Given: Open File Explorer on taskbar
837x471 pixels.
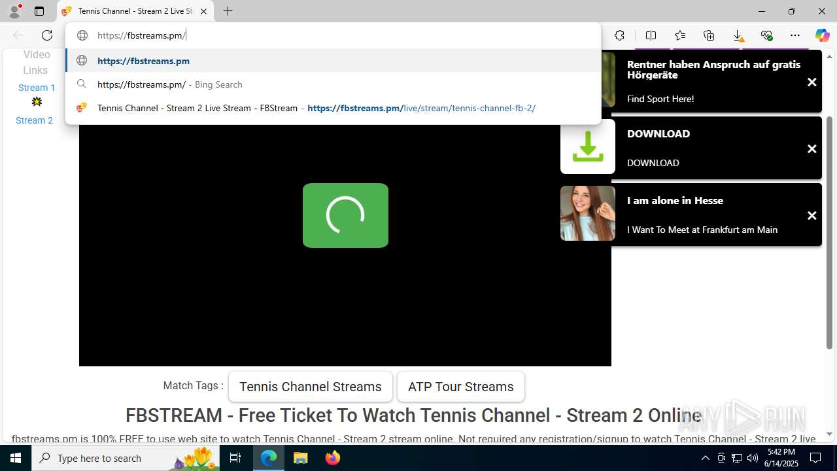Looking at the screenshot, I should (300, 458).
